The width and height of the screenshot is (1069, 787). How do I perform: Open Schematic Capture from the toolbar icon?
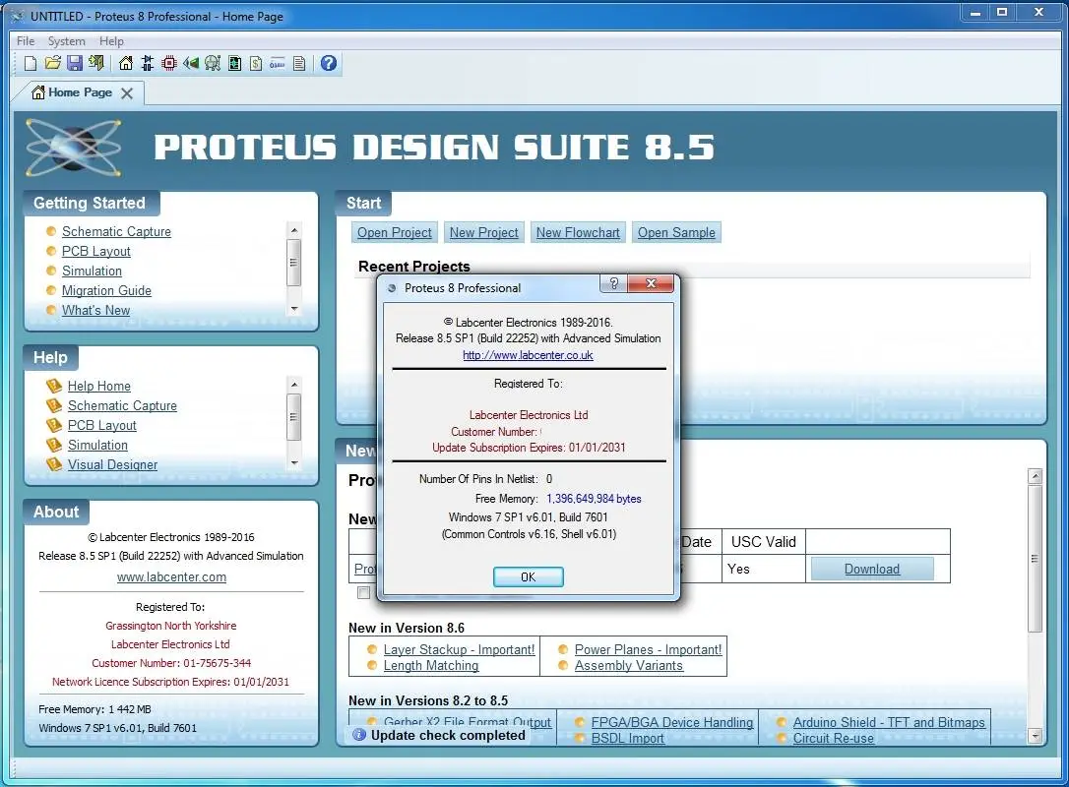(148, 63)
